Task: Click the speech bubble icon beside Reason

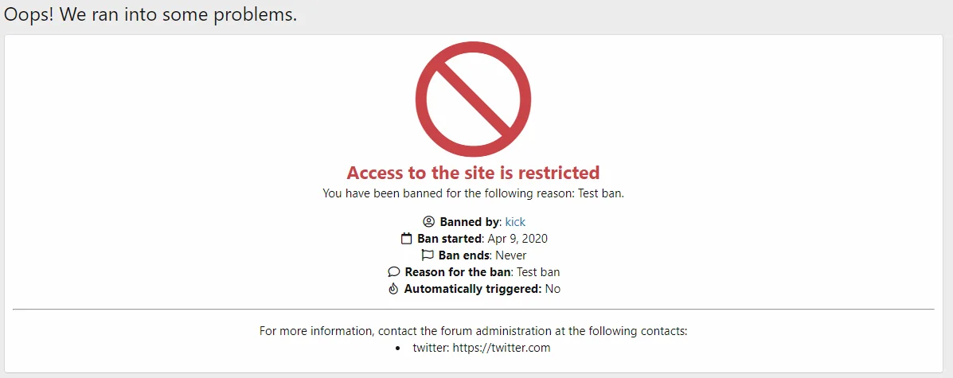Action: (x=393, y=272)
